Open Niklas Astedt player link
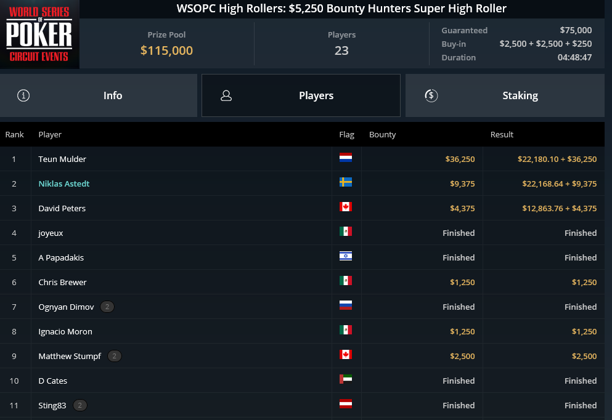 click(64, 184)
